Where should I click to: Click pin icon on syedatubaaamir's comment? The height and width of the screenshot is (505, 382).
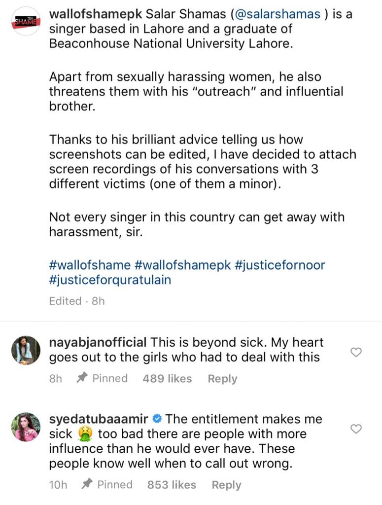point(88,484)
